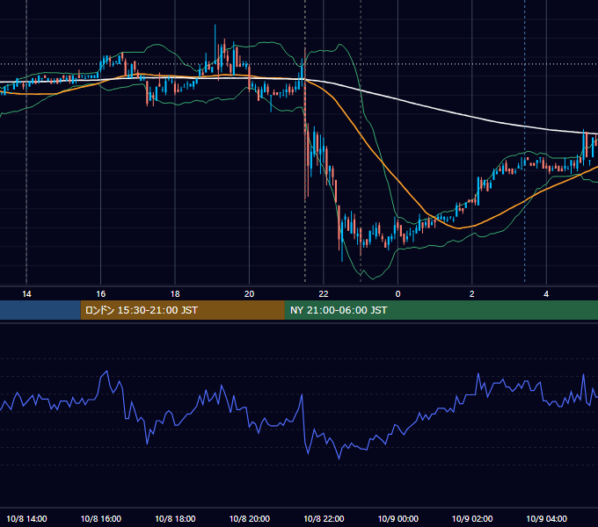Click the 20 hour axis label
This screenshot has height=527, width=598.
249,294
